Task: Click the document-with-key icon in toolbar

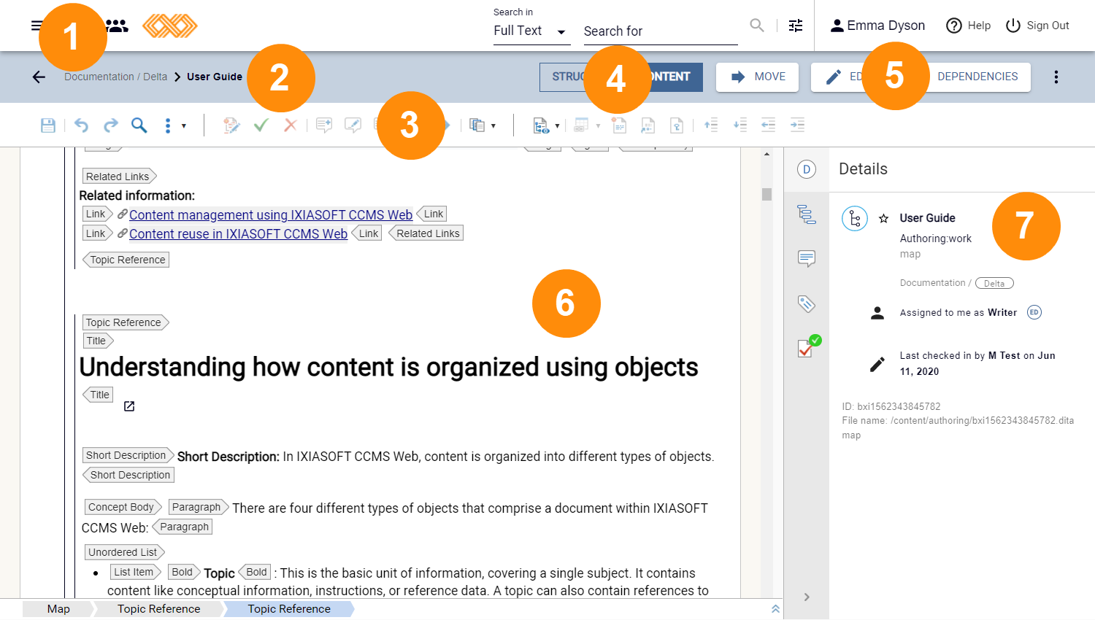Action: tap(677, 125)
